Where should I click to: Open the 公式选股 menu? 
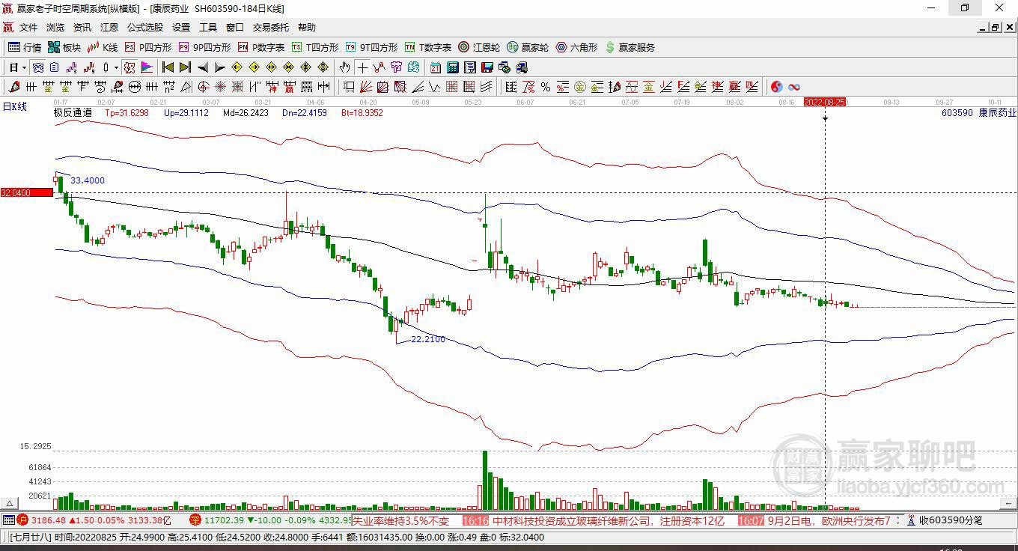pyautogui.click(x=145, y=27)
